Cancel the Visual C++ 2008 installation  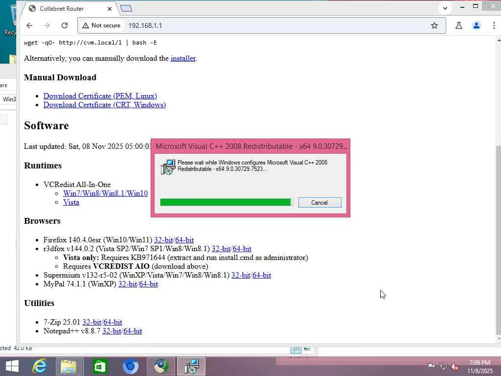pos(319,202)
